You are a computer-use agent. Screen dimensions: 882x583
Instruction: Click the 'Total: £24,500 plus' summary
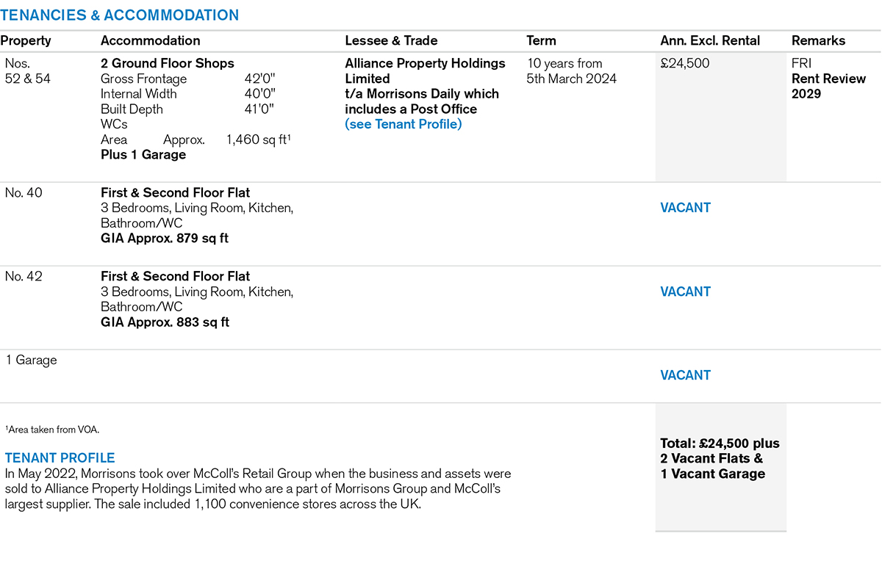720,443
